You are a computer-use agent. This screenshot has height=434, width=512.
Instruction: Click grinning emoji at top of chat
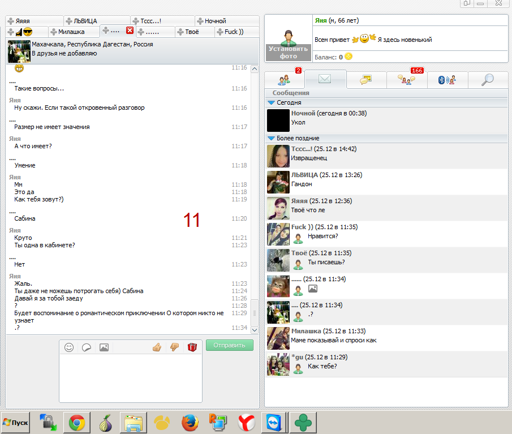pos(19,68)
